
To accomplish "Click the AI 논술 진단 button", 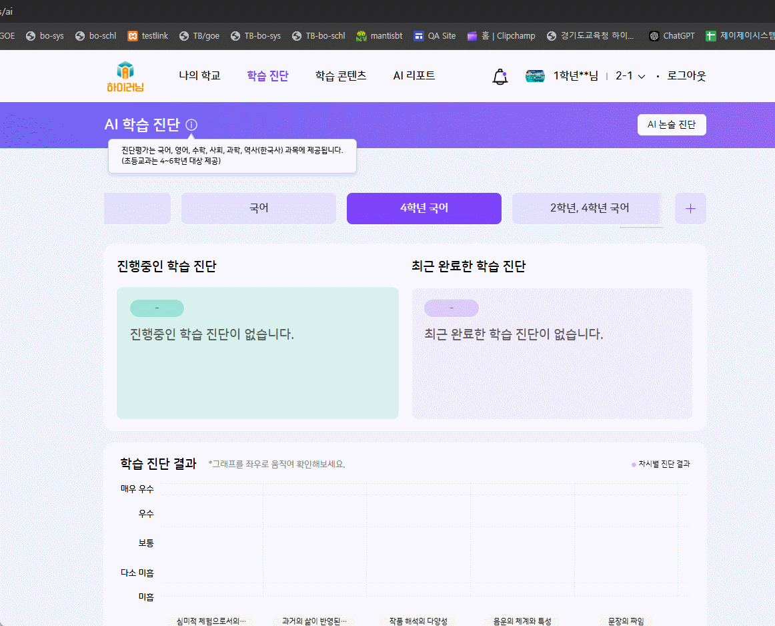I will coord(671,125).
